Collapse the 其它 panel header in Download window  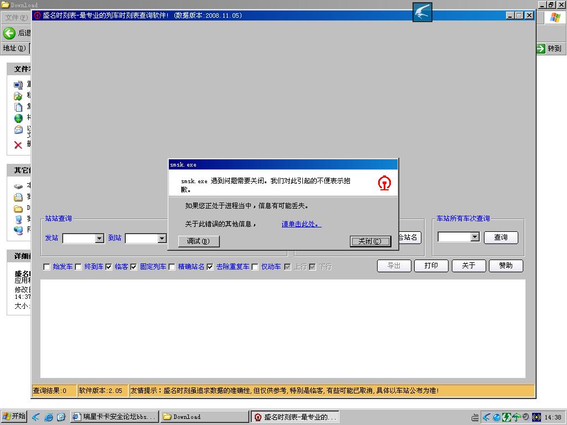point(19,170)
